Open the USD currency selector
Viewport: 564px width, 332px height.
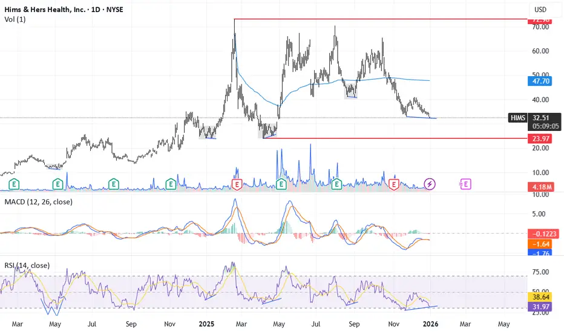click(x=540, y=10)
